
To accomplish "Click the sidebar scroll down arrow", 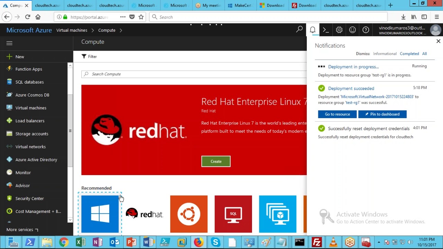I will [x=70, y=220].
